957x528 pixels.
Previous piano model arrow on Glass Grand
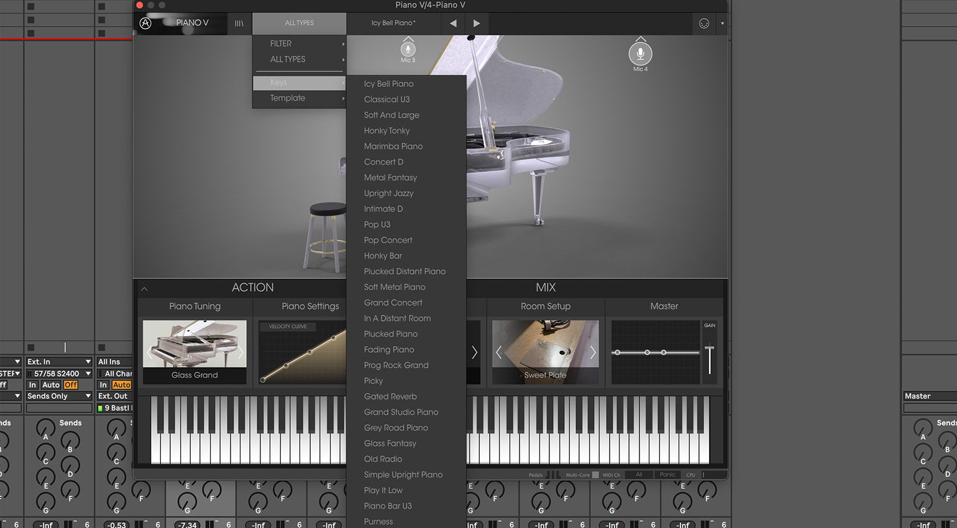(x=149, y=353)
